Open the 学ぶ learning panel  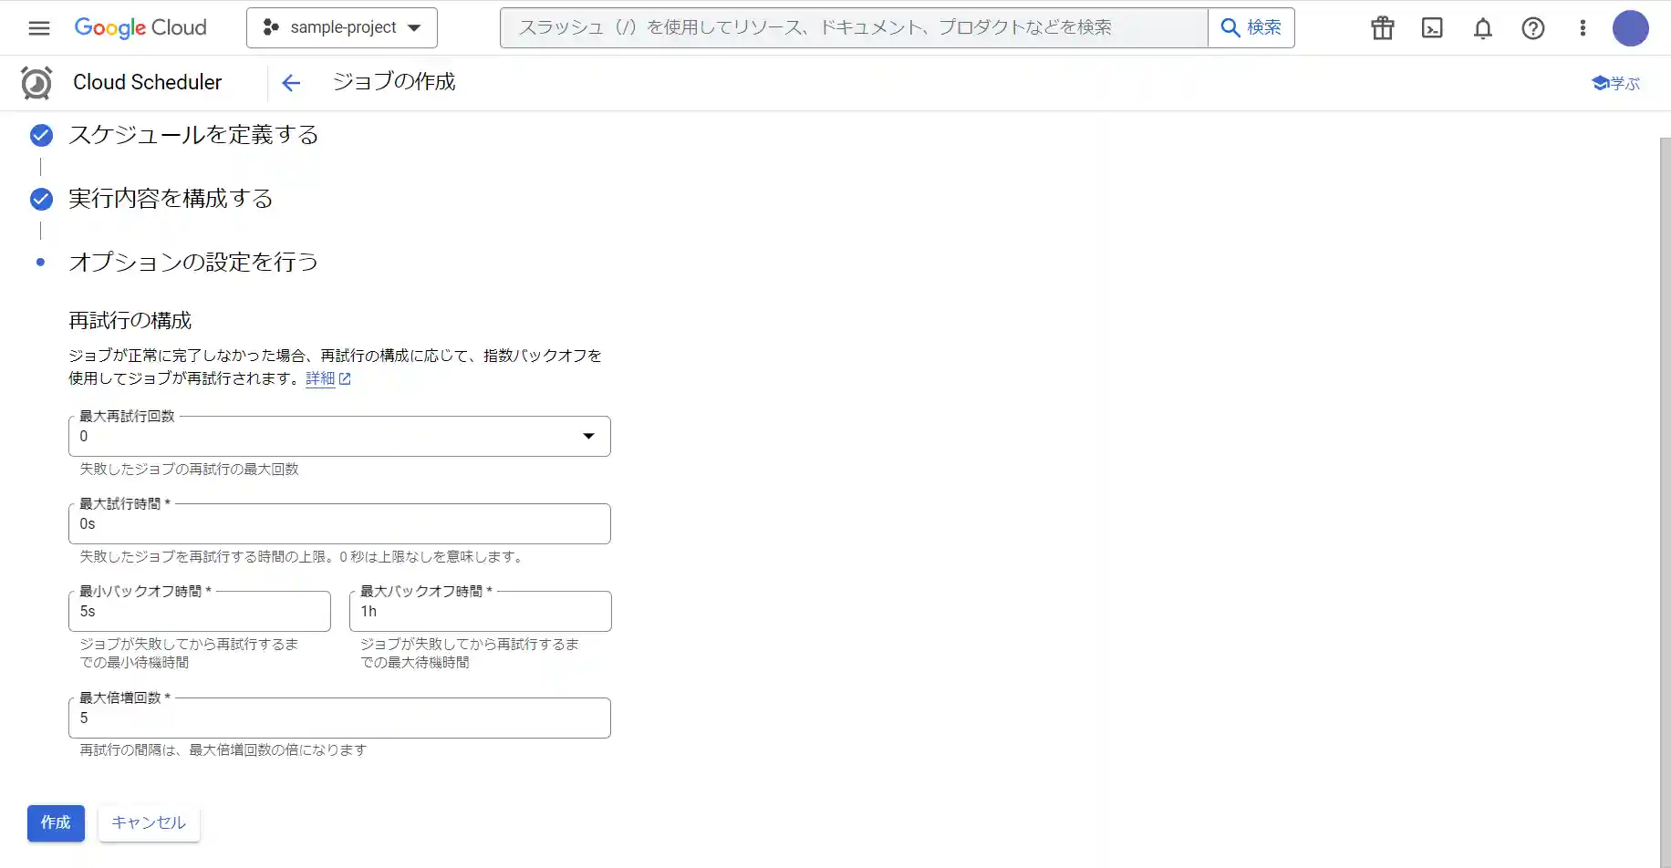[x=1615, y=83]
